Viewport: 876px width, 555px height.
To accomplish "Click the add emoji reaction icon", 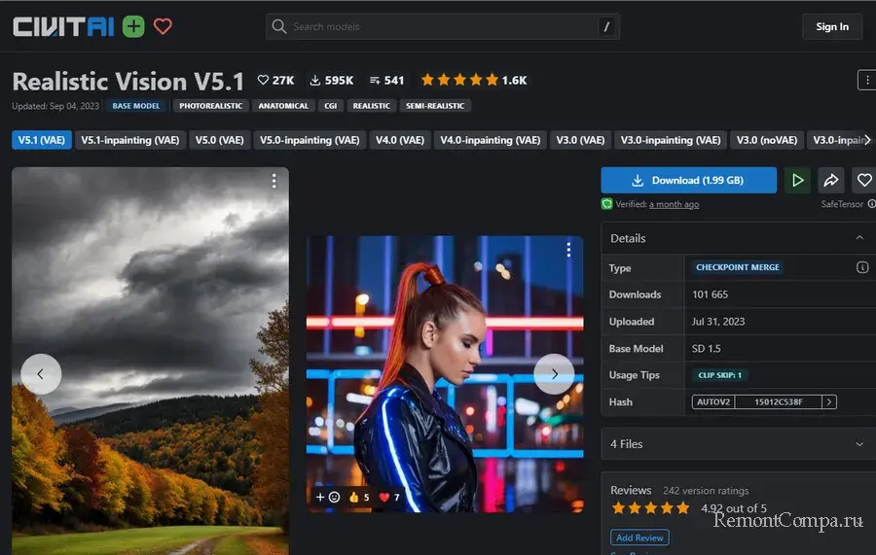I will tap(327, 497).
